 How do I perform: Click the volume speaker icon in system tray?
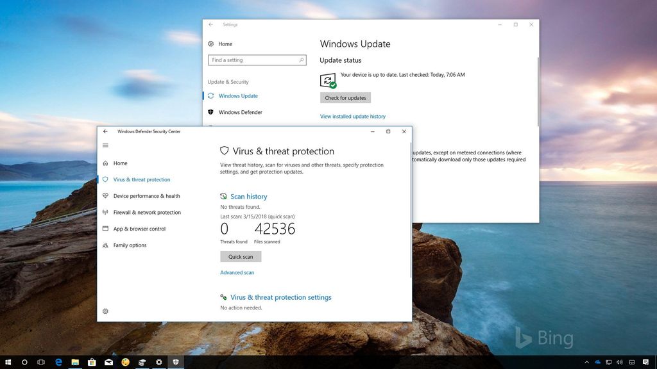click(619, 362)
